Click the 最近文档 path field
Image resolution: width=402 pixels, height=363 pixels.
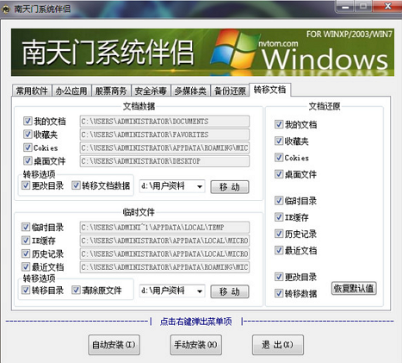click(164, 267)
